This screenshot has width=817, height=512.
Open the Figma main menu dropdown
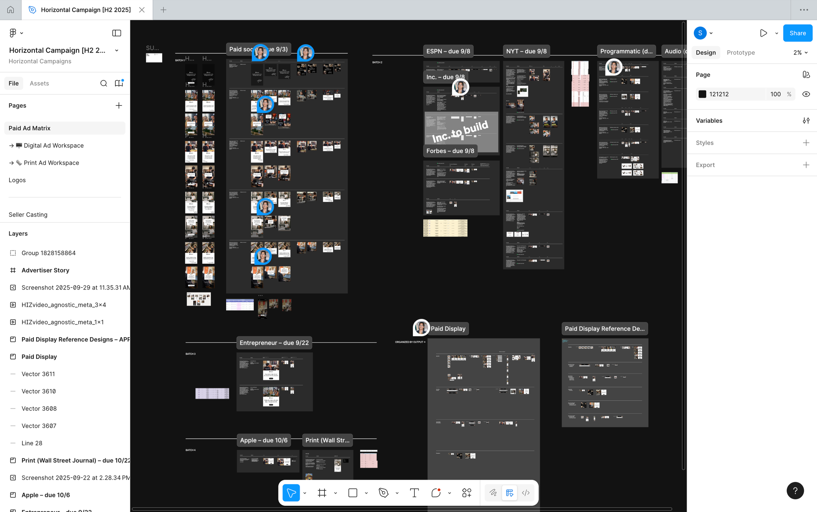(16, 33)
